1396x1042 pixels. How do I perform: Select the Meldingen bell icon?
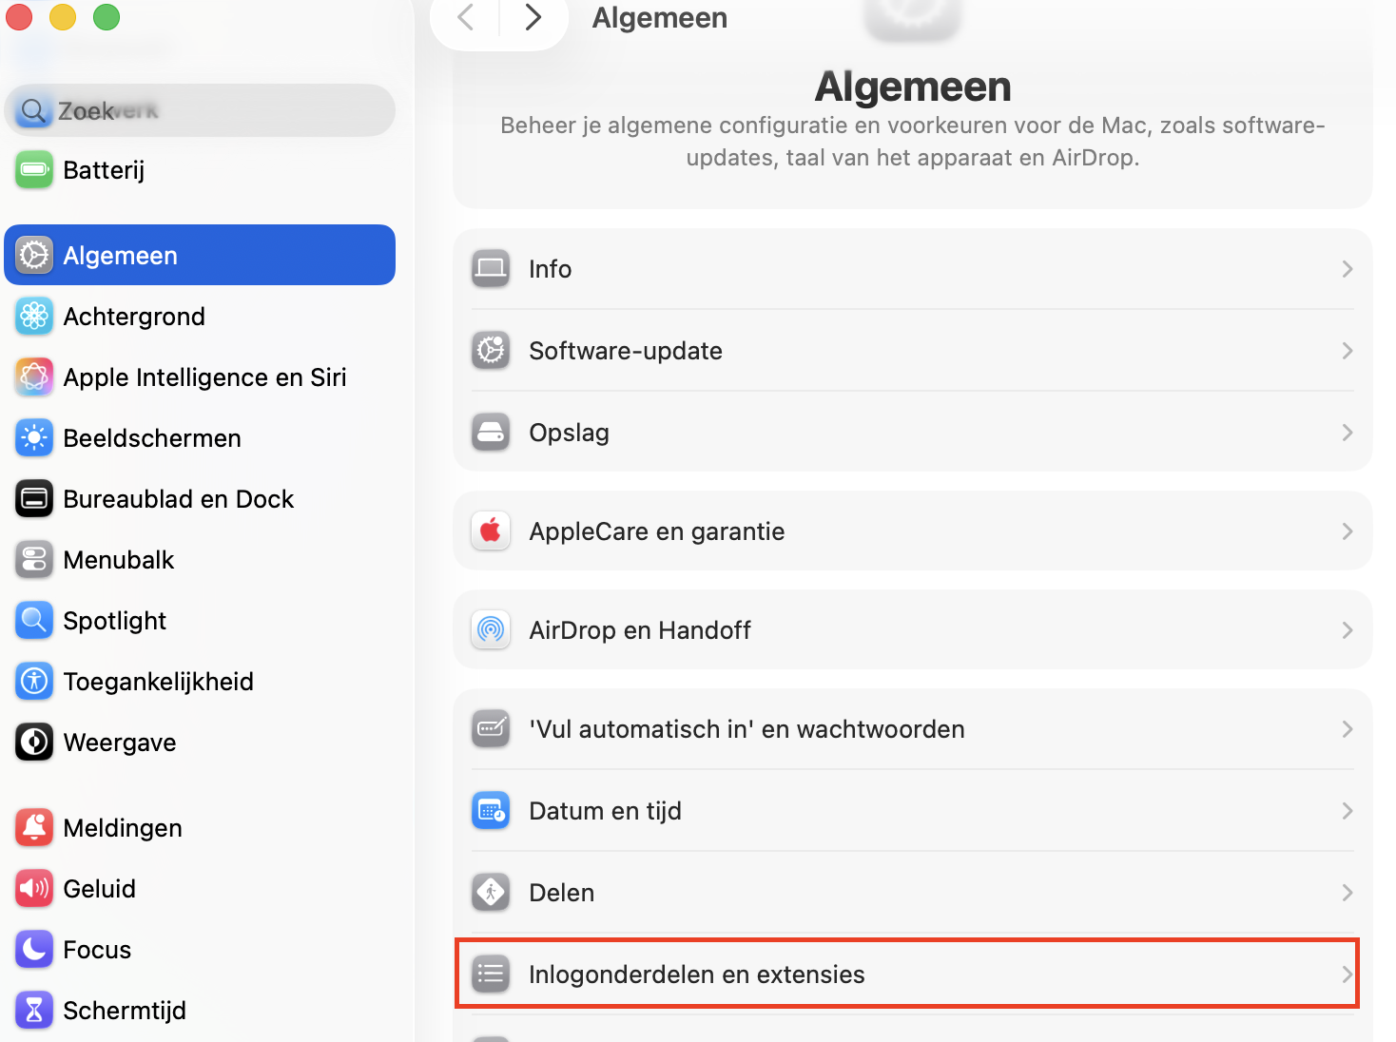(34, 827)
